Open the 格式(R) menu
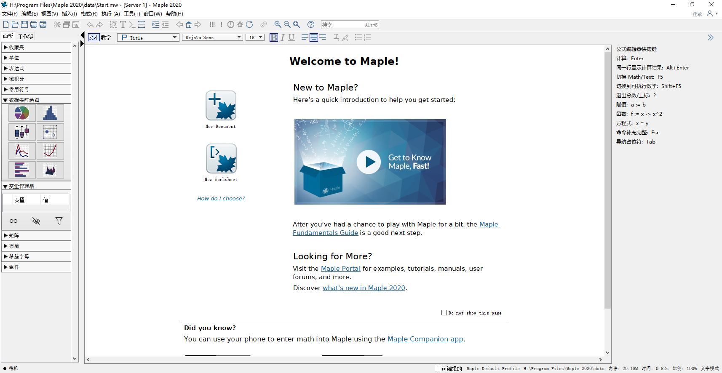Image resolution: width=722 pixels, height=373 pixels. click(x=89, y=14)
